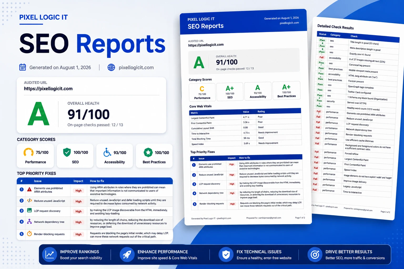Open pixellogicit.com link beside the globe
This screenshot has width=404, height=269.
pos(136,68)
